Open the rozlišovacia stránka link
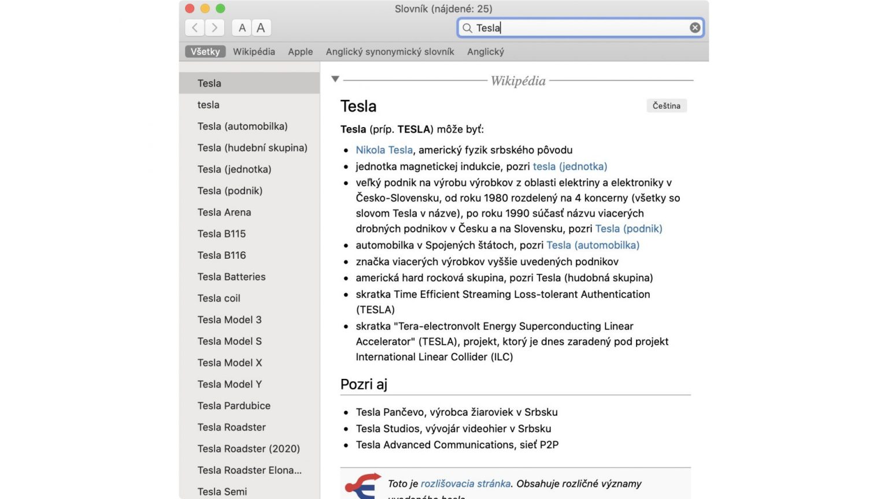This screenshot has height=499, width=888. point(465,484)
